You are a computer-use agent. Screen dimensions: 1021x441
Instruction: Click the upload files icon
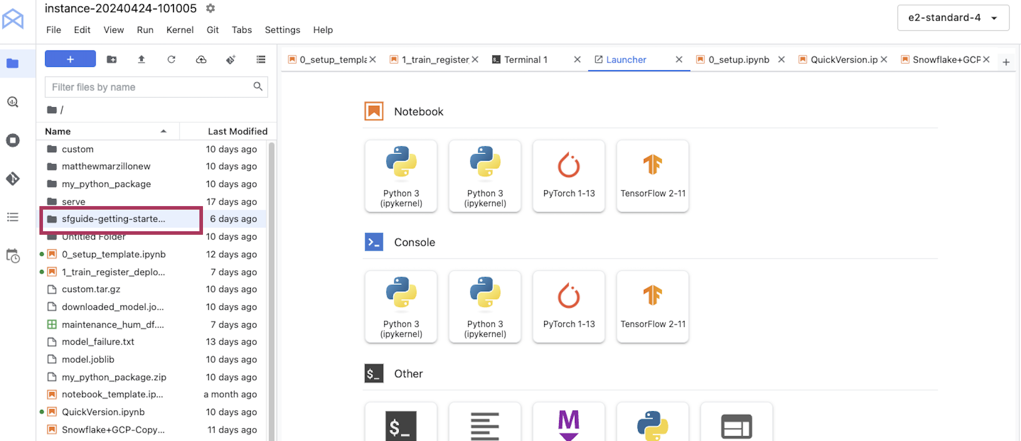click(x=141, y=60)
